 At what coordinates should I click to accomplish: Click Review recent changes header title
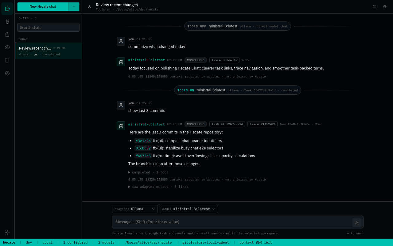click(x=117, y=5)
